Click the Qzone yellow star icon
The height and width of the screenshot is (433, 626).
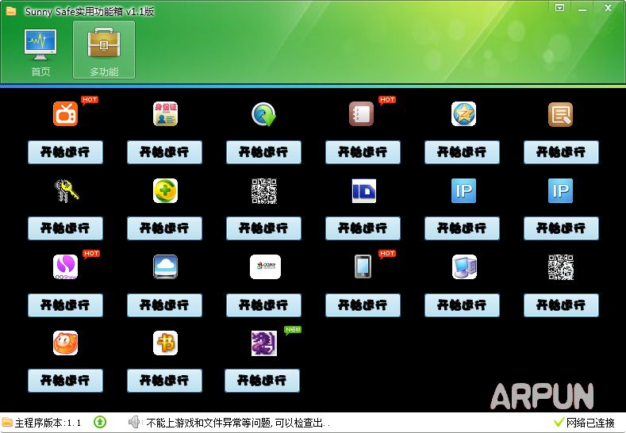(463, 113)
